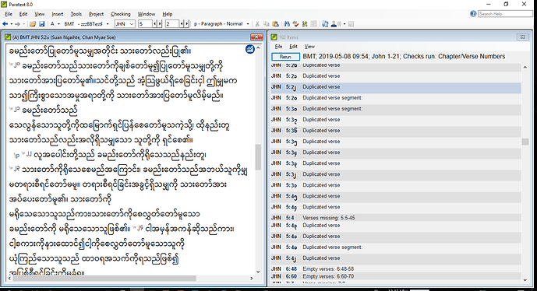Select 'Empty verses: 6:60-70' row
537x291 pixels.
tap(396, 276)
